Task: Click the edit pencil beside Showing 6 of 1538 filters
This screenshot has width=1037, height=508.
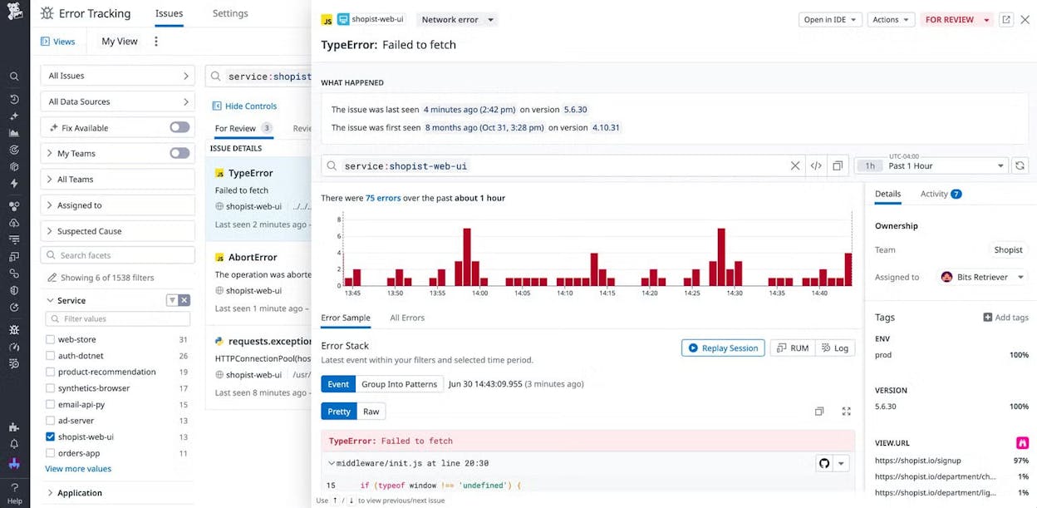Action: [52, 278]
